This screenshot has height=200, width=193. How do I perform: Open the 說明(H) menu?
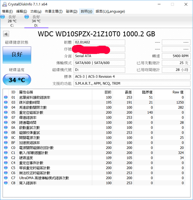click(87, 11)
